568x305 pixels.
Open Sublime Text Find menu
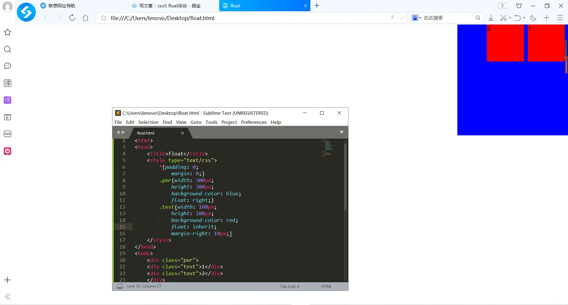tap(167, 122)
